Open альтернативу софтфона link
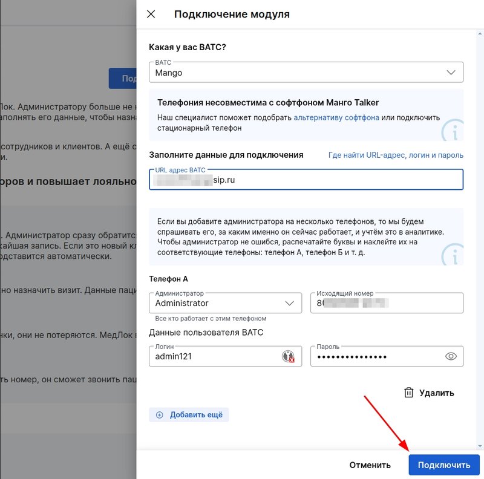The height and width of the screenshot is (479, 484). click(x=336, y=117)
